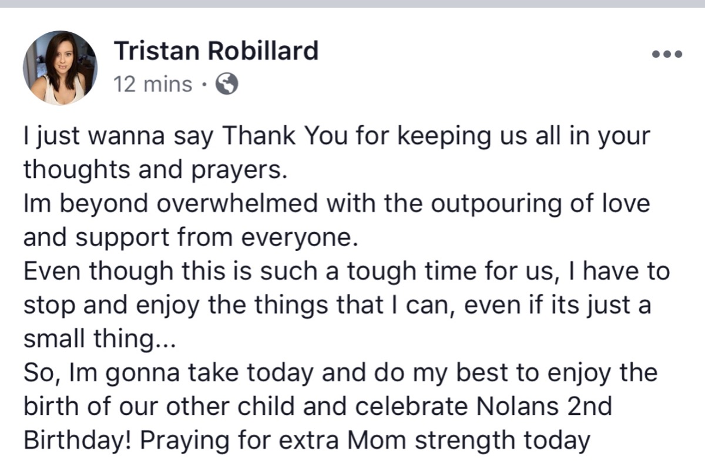Open Tristan Robillard's profile picture
The image size is (705, 470).
[x=60, y=68]
